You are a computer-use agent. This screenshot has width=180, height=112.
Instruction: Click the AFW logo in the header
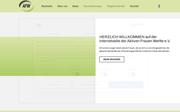pos(26,6)
